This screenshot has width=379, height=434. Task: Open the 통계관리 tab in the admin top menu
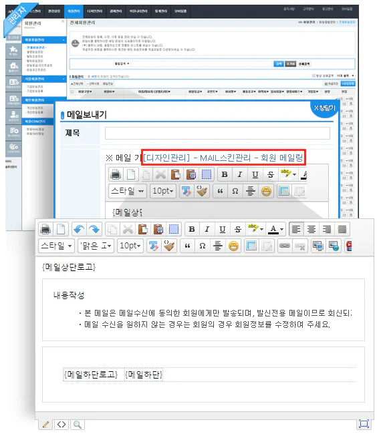tap(160, 11)
